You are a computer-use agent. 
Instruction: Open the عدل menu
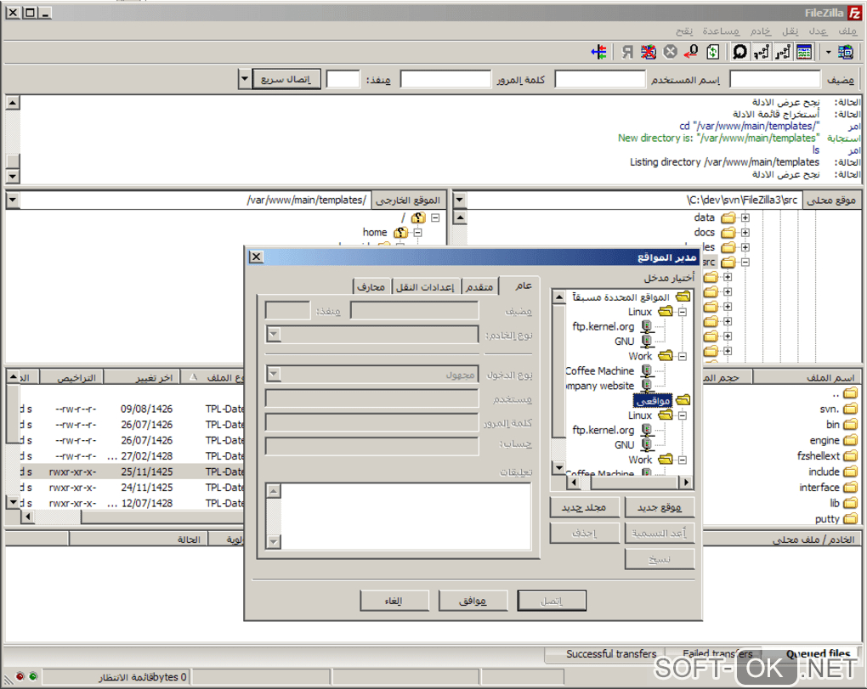pos(818,31)
